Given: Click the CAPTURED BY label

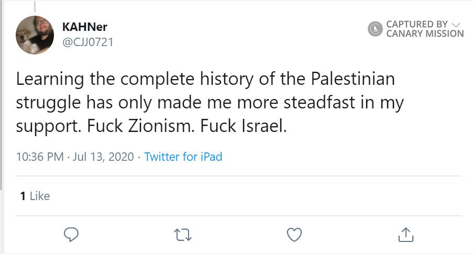Looking at the screenshot, I should coord(416,24).
